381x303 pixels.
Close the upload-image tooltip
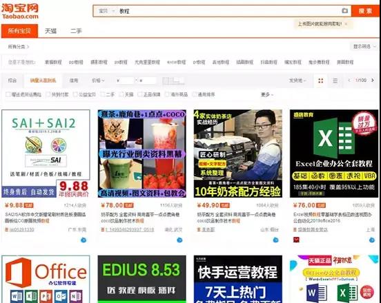tap(346, 23)
